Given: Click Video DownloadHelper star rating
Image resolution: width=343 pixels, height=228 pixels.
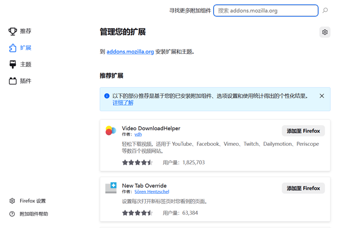Looking at the screenshot, I should coord(137,162).
